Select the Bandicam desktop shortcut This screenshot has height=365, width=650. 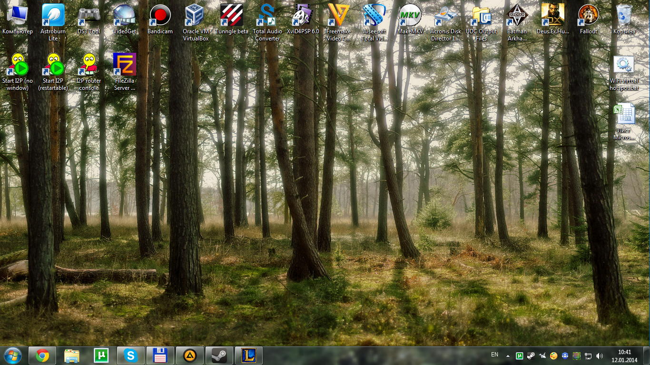pos(160,16)
